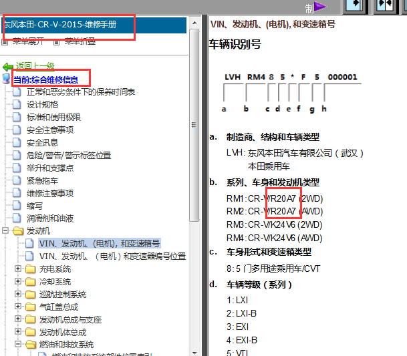The height and width of the screenshot is (356, 407).
Task: Open 正常和恶劣条件下的保养时间表 document
Action: [x=81, y=92]
